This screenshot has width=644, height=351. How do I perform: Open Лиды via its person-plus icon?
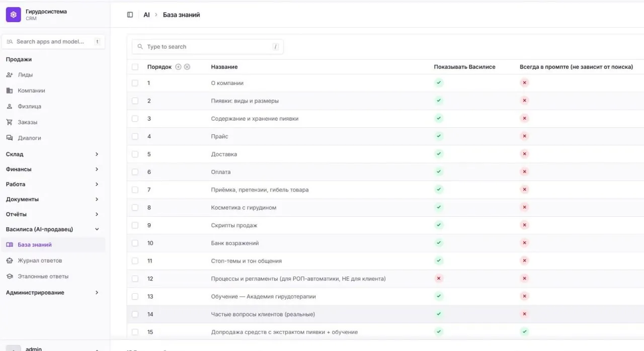pyautogui.click(x=9, y=75)
